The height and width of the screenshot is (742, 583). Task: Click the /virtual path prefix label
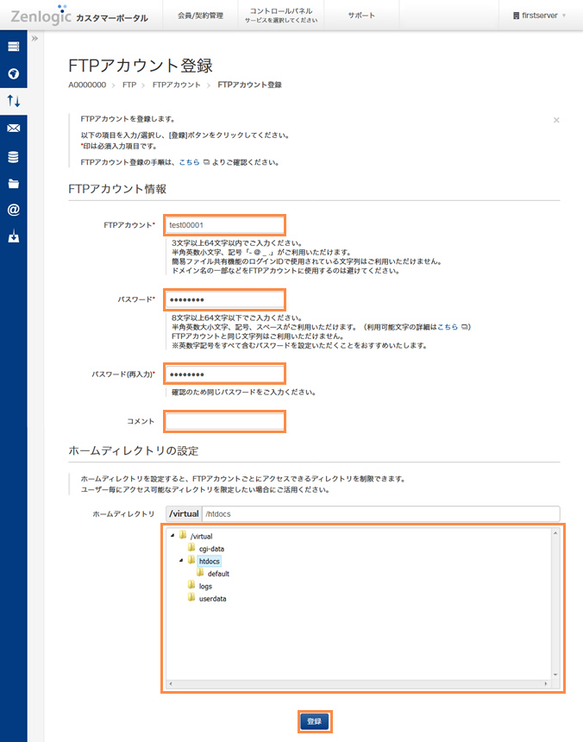click(184, 514)
